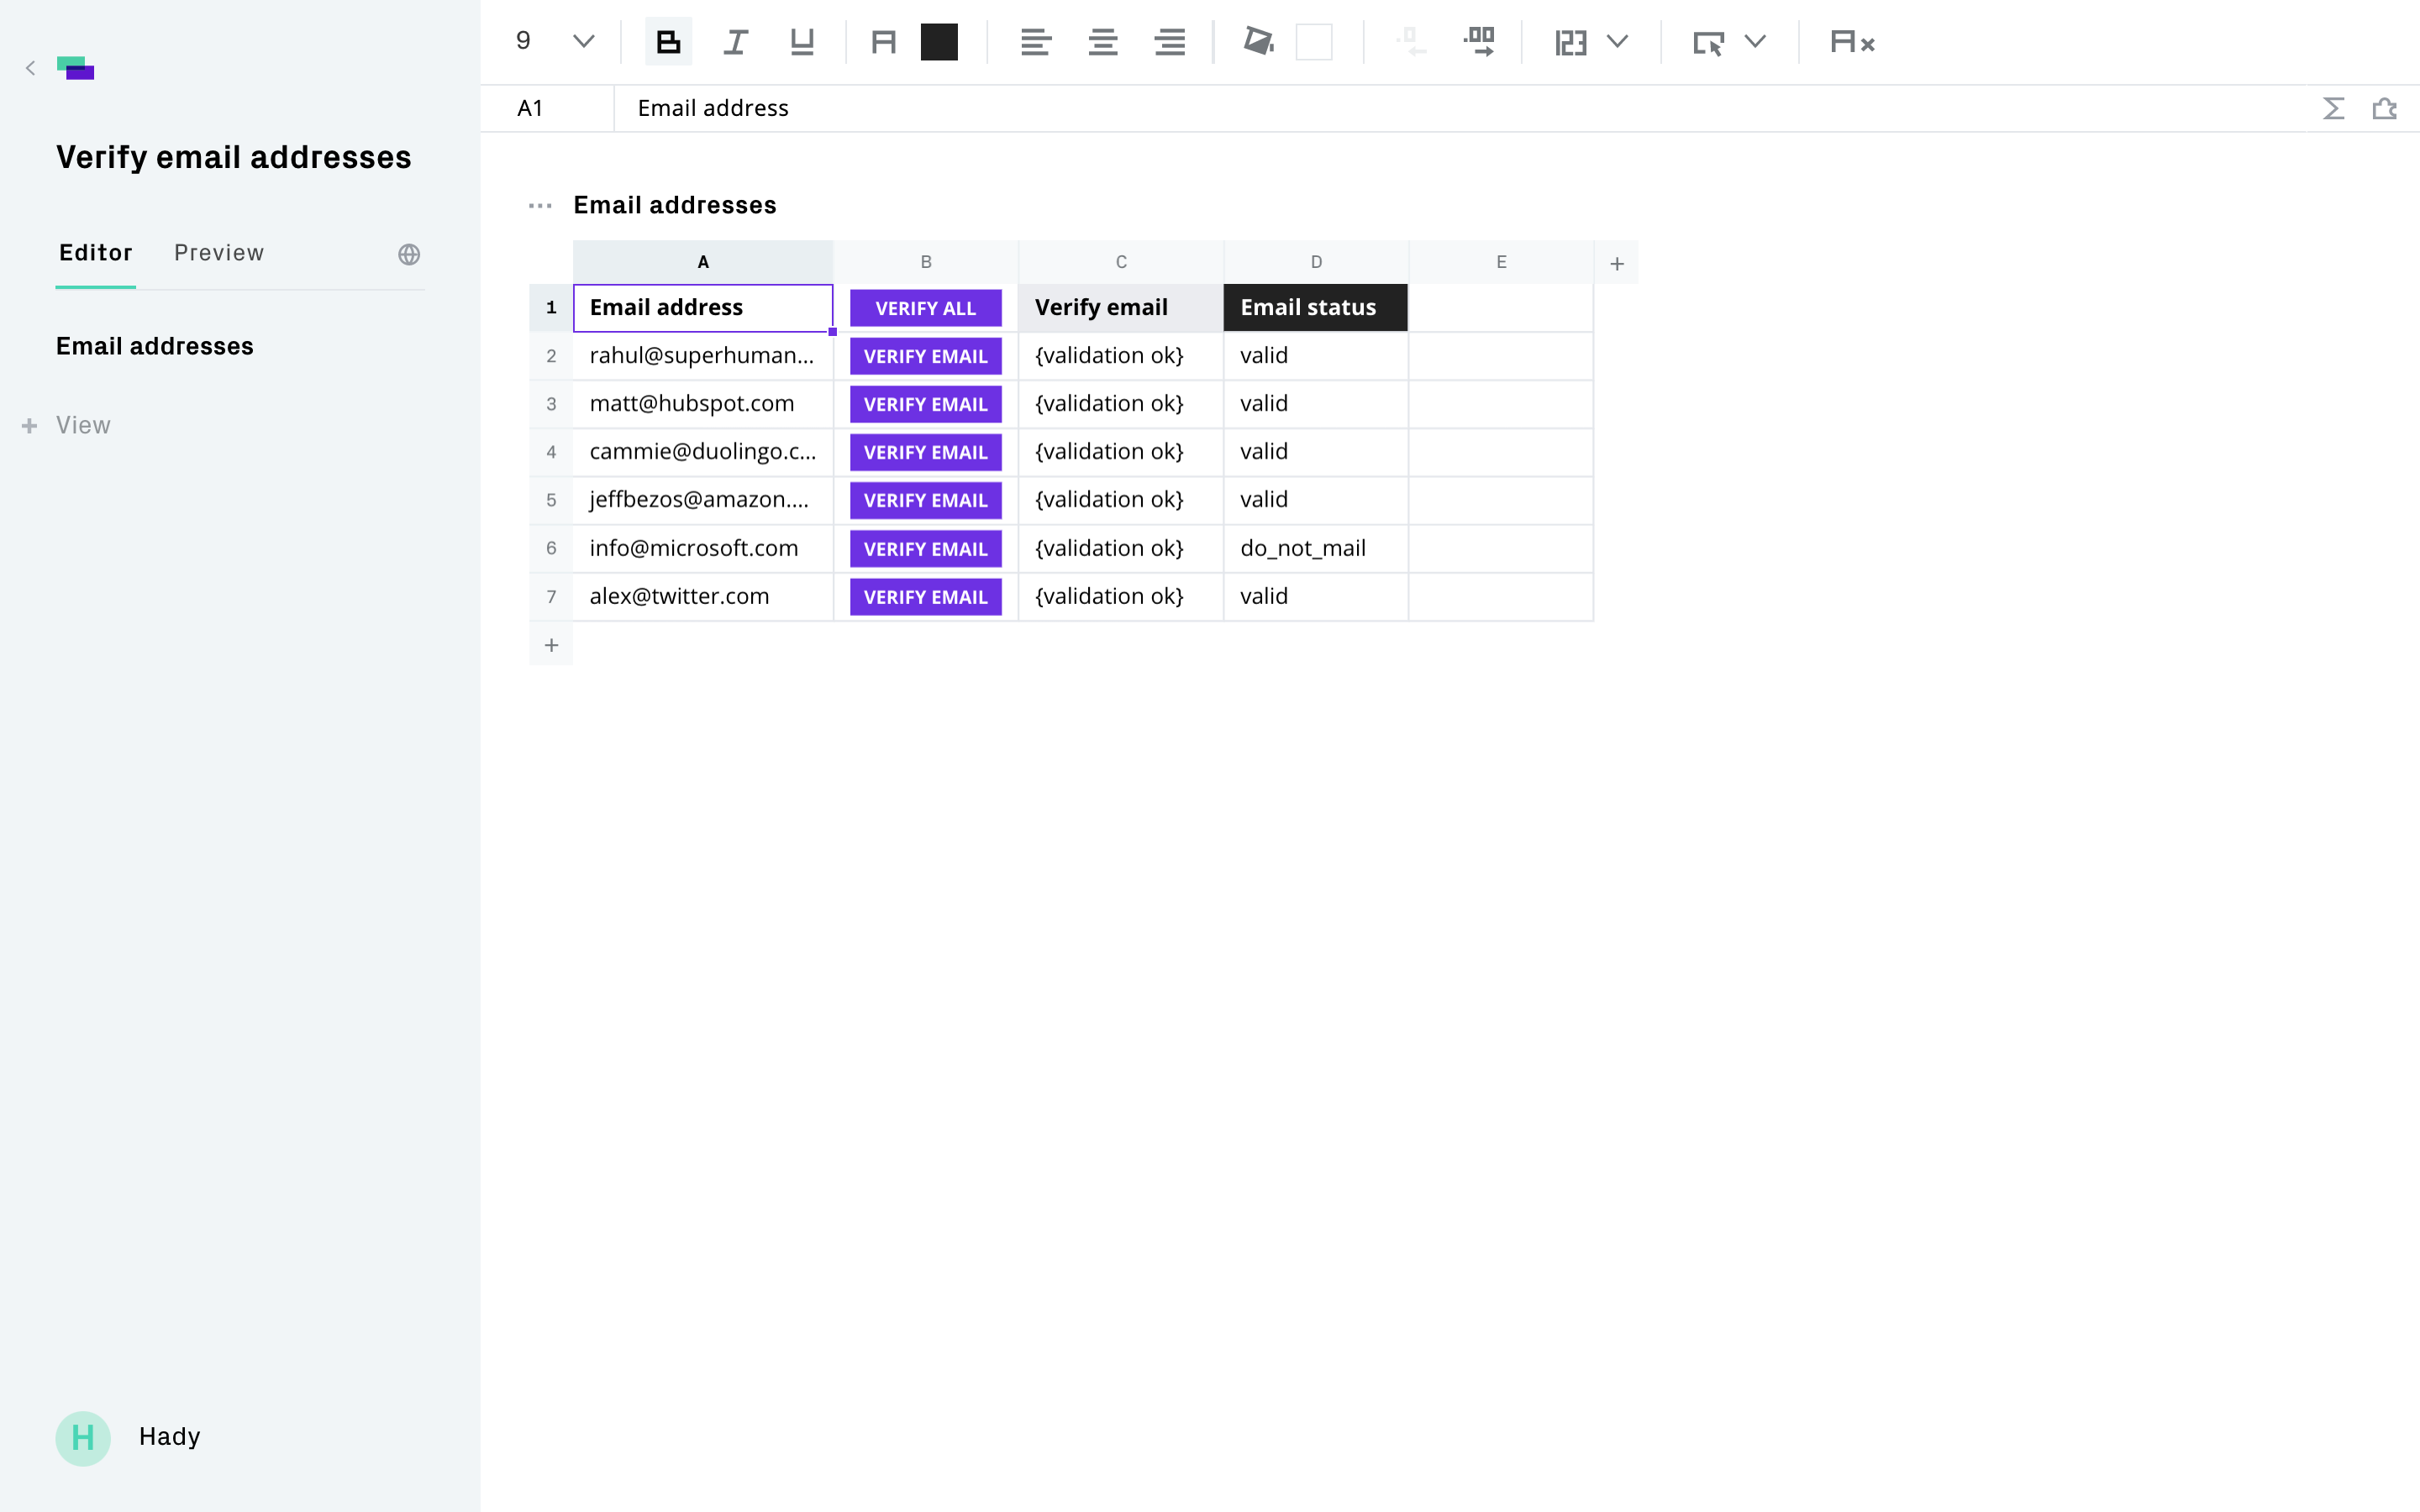Select the Editor tab

click(96, 253)
